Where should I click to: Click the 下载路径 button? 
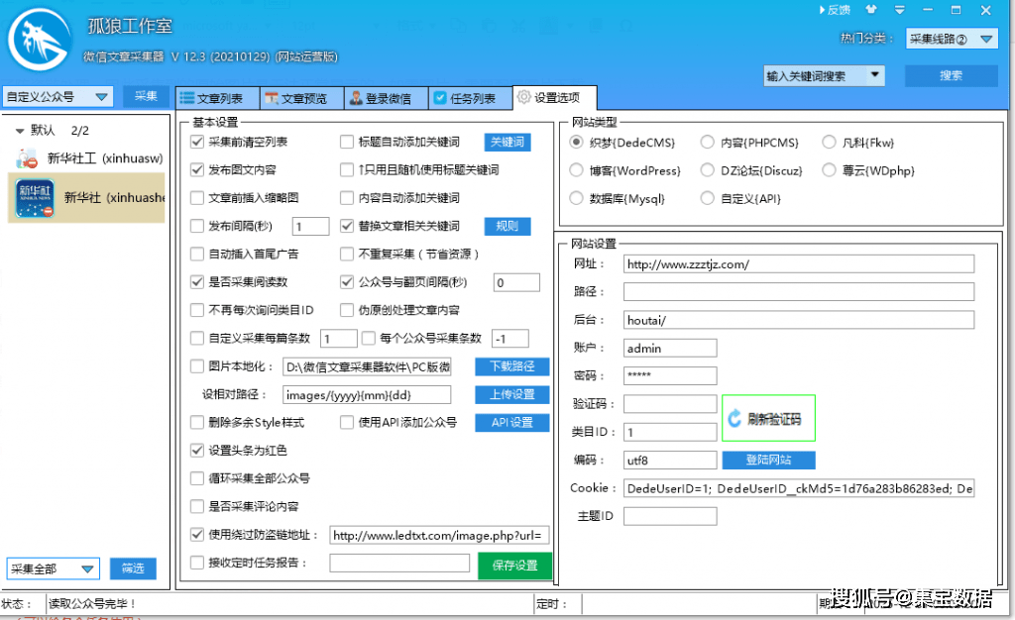[x=512, y=366]
